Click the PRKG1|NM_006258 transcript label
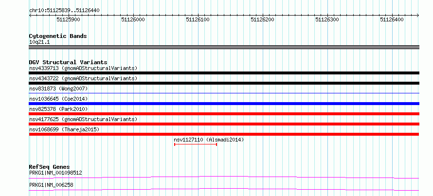This screenshot has height=196, width=433. tap(52, 185)
